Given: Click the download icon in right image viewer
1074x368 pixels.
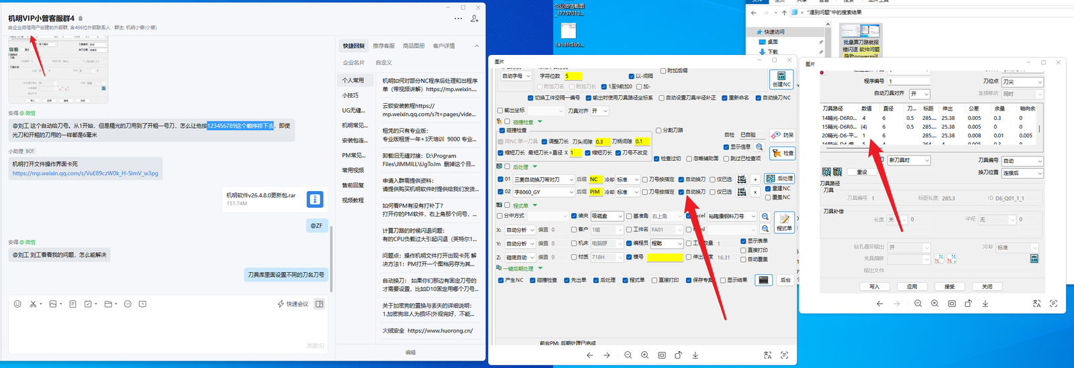Looking at the screenshot, I should click(985, 304).
